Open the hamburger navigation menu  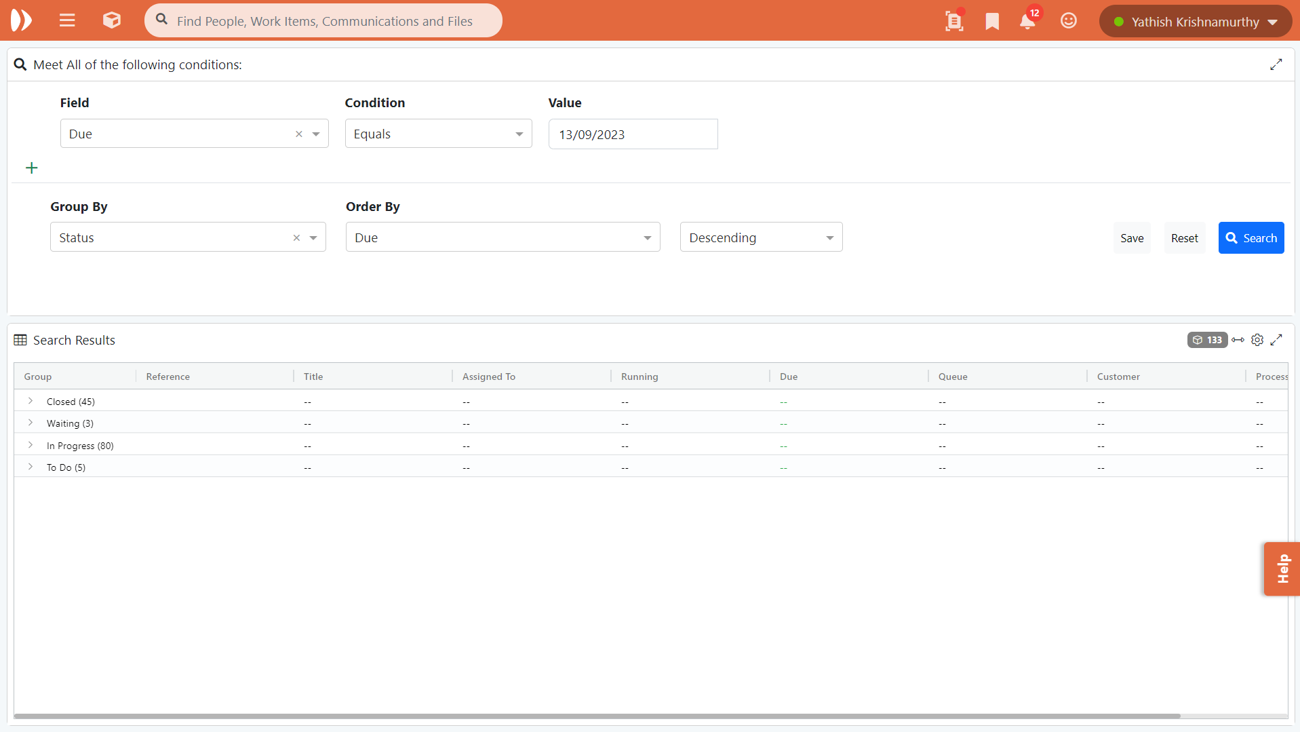67,20
